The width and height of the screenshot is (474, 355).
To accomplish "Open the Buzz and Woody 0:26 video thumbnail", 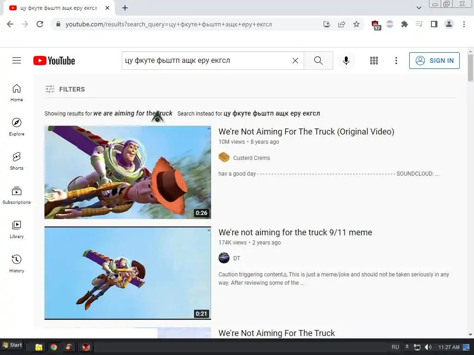I will tap(128, 172).
